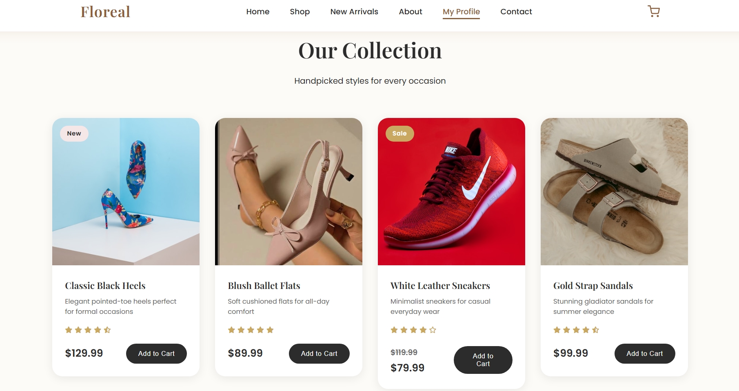Open the Gold Strap Sandals title
The image size is (739, 391).
[593, 286]
